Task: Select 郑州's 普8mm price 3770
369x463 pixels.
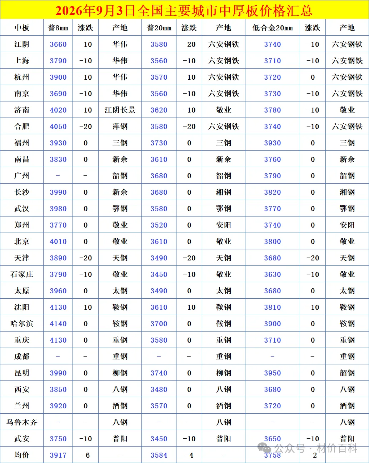Action: click(58, 225)
